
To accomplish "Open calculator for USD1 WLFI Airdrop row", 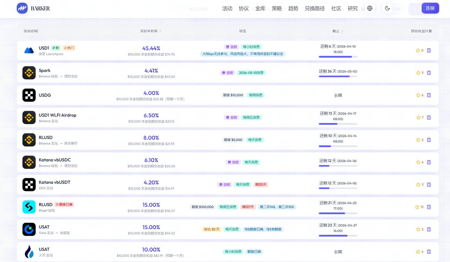I will tap(429, 117).
